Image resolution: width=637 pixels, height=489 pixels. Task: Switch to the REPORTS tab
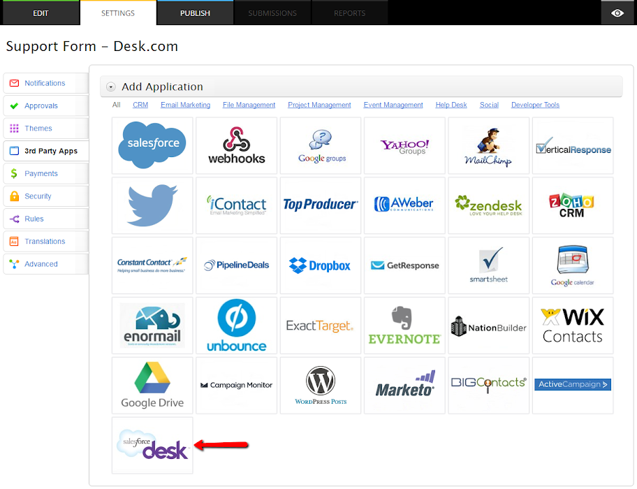tap(350, 13)
